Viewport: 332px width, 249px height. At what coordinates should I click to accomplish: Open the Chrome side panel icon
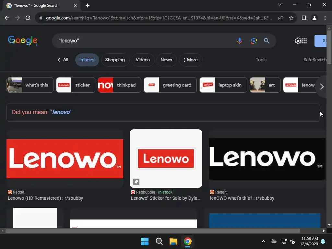(304, 18)
